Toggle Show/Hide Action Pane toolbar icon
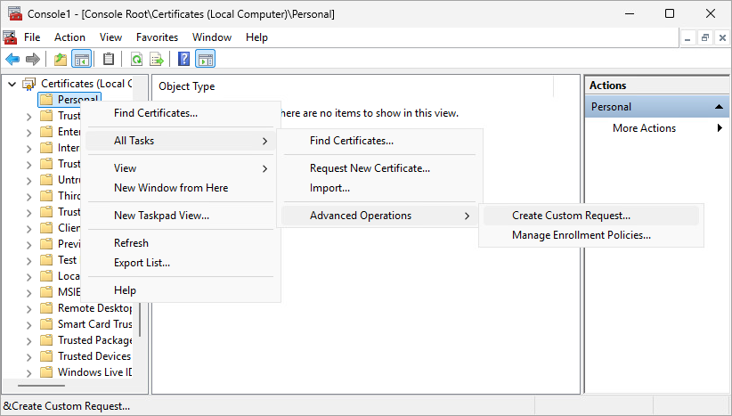Viewport: 732px width, 416px height. 205,60
